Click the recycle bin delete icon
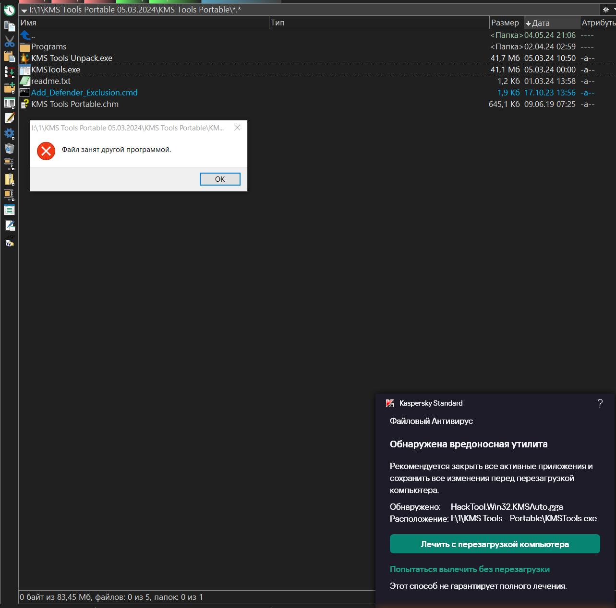The width and height of the screenshot is (616, 608). tap(10, 149)
